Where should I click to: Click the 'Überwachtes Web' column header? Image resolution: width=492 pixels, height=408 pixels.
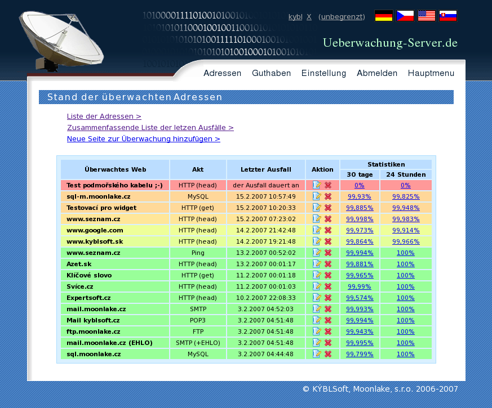pos(115,169)
